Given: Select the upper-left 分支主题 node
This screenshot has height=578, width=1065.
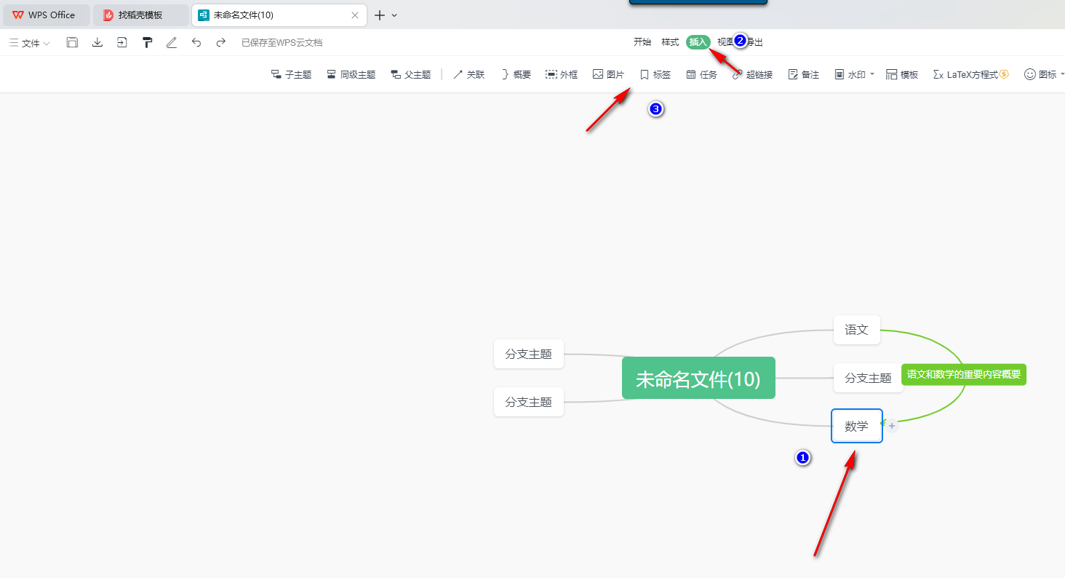Looking at the screenshot, I should pos(529,354).
